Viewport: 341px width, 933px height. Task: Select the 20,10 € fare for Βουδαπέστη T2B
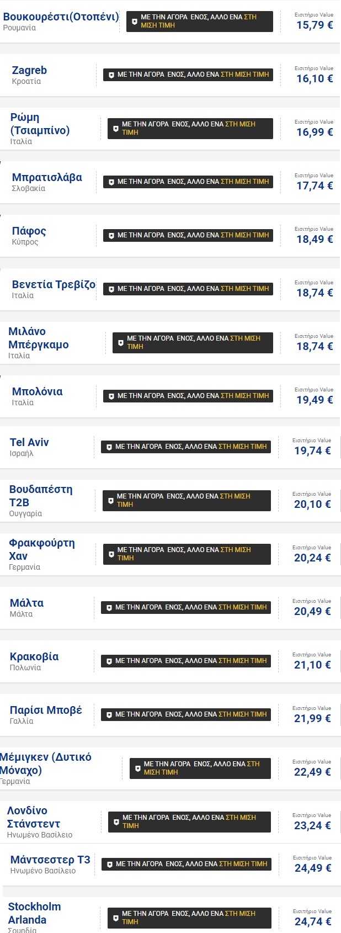tap(312, 504)
